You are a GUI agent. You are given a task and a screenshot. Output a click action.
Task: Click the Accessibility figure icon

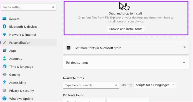point(5,83)
